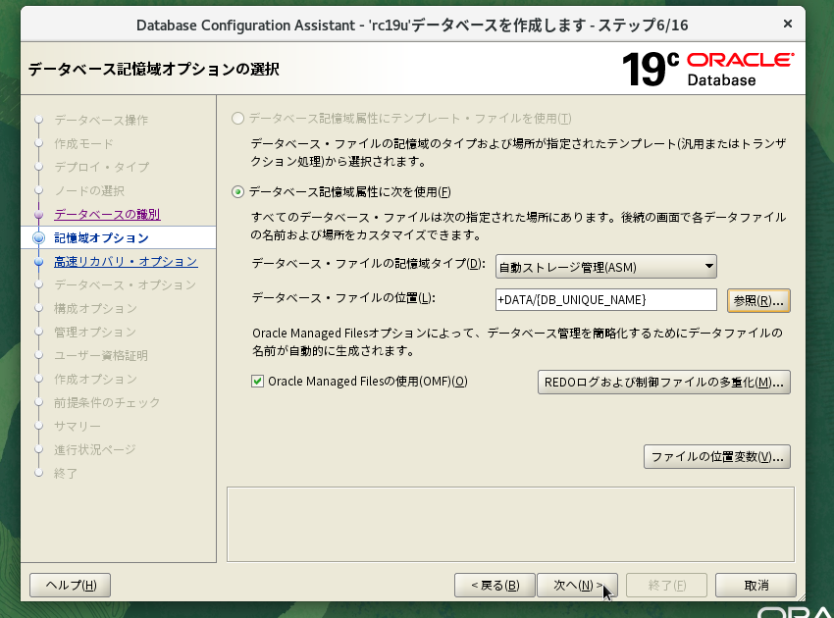This screenshot has height=618, width=834.
Task: Click the 作成オプション step label
Action: 95,380
